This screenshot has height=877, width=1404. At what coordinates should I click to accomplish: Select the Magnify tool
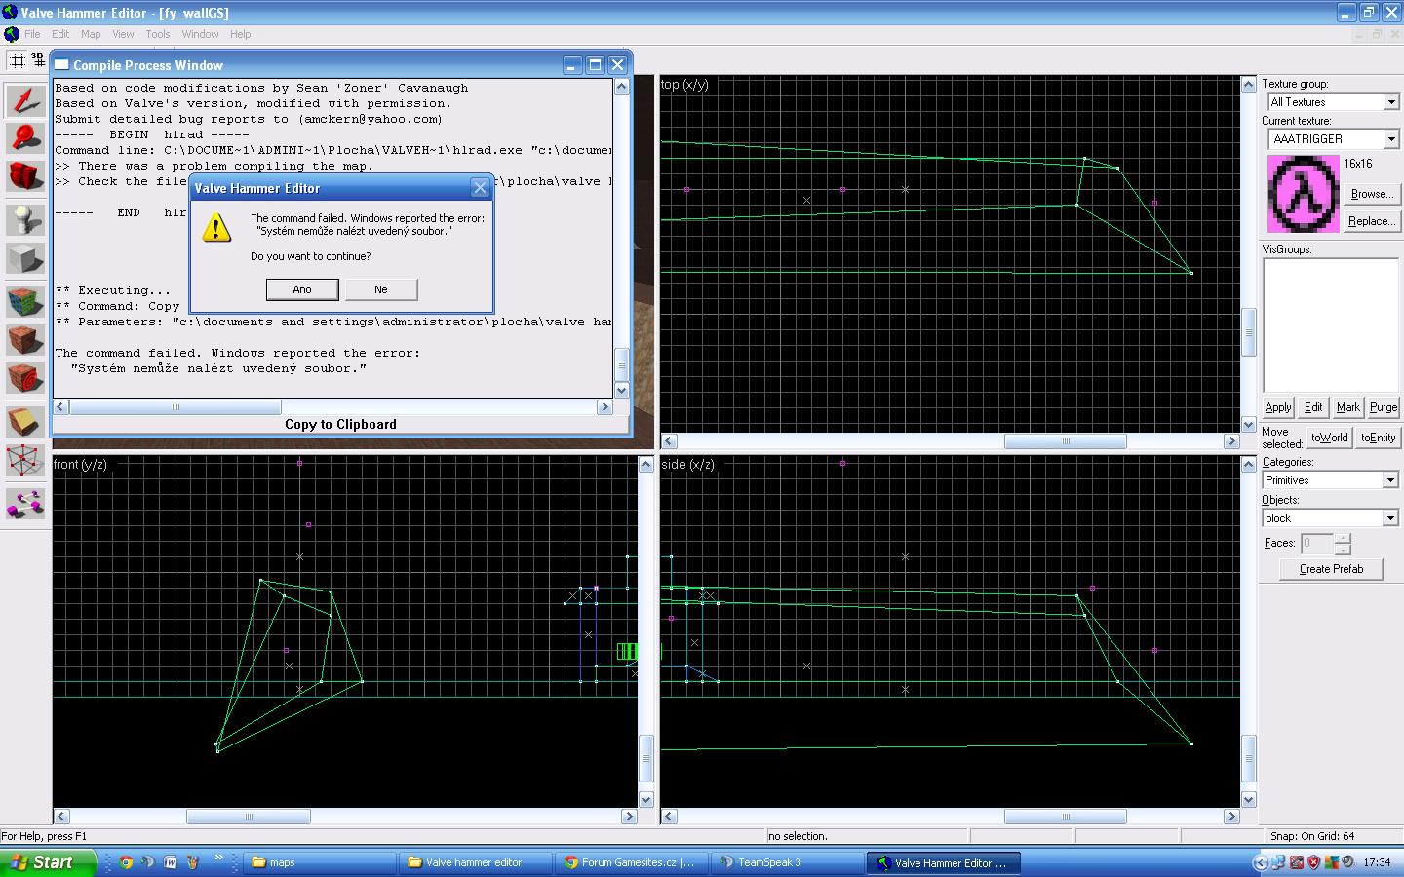coord(25,138)
